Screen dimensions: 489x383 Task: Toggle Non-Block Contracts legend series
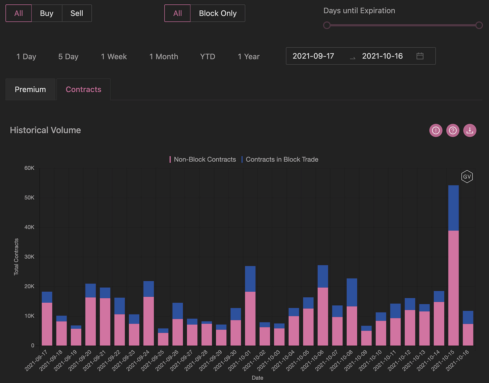coord(203,160)
